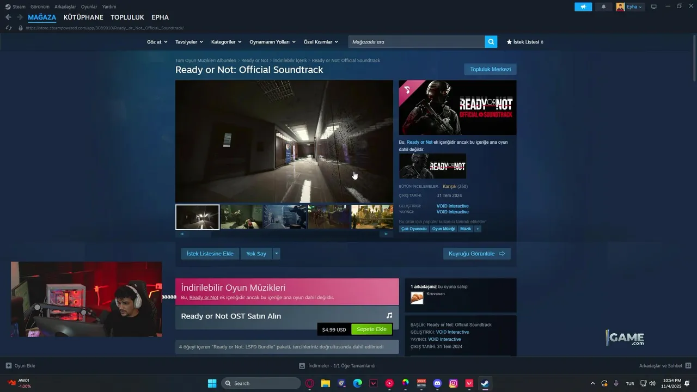Go to the KÜTÜPHANE tab
Viewport: 697px width, 392px height.
[83, 17]
